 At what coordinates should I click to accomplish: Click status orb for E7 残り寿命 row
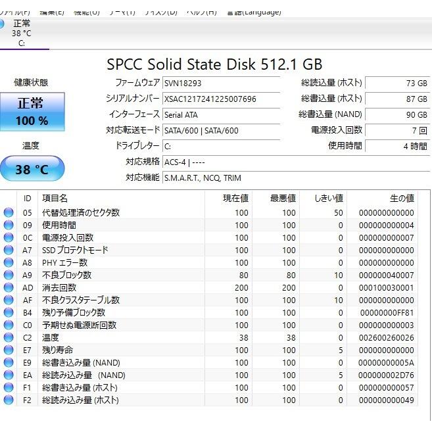point(9,350)
